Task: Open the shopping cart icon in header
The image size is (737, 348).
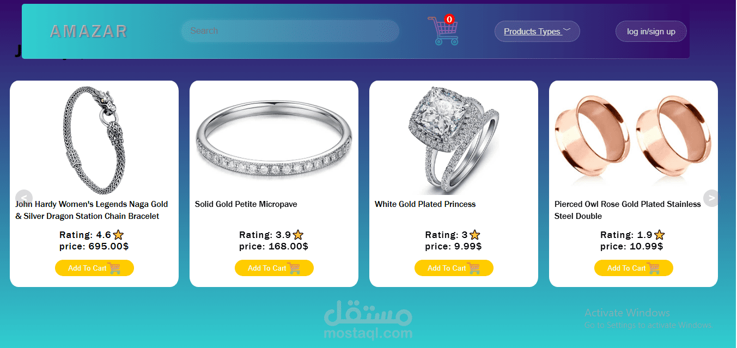Action: (x=443, y=30)
